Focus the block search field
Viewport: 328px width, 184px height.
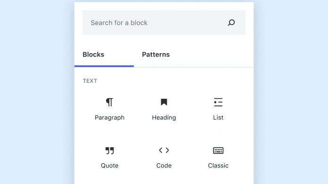pos(164,23)
